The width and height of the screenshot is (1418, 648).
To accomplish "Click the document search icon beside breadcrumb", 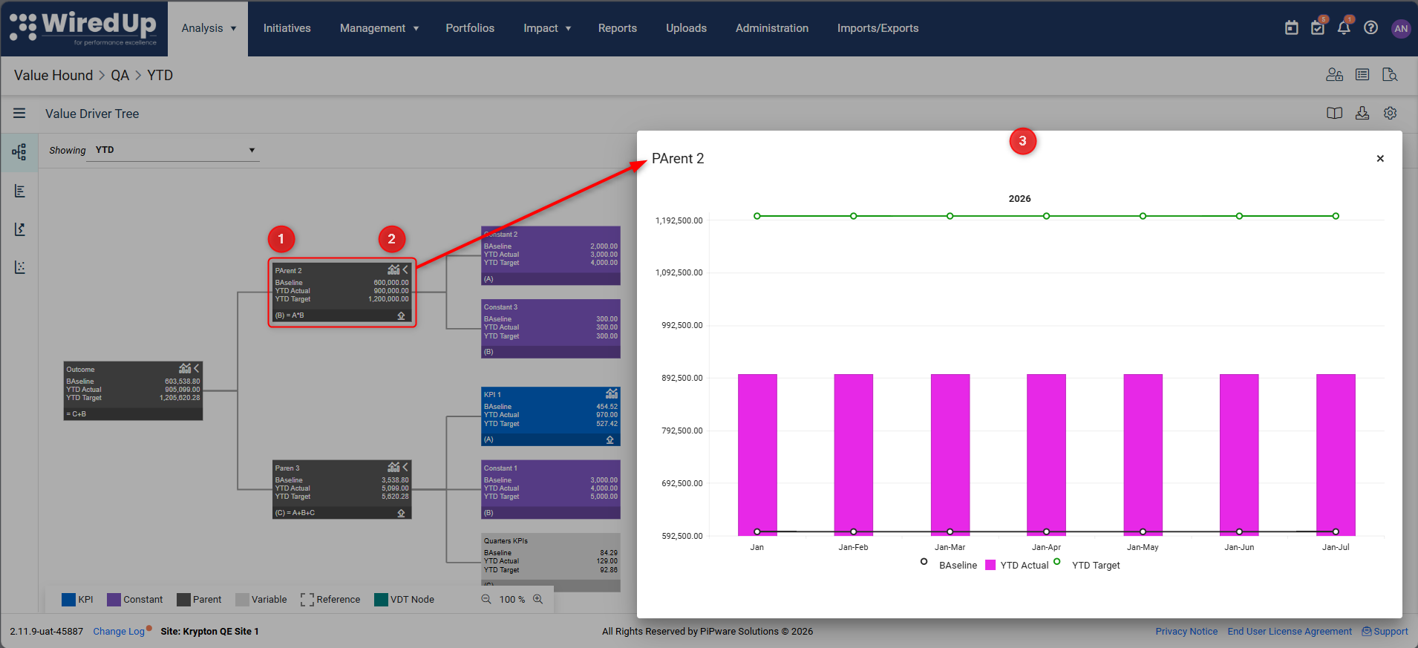I will (x=1390, y=75).
